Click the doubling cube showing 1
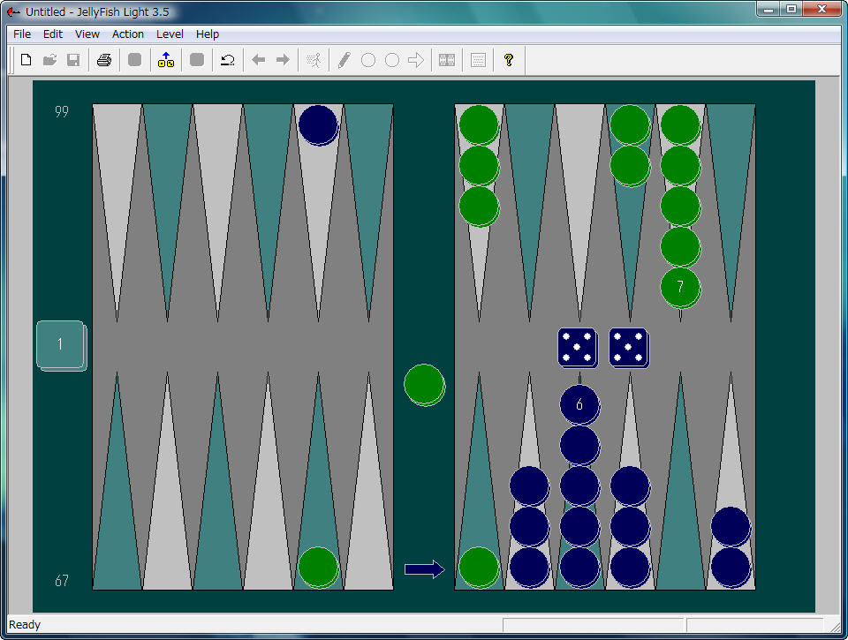The width and height of the screenshot is (848, 640). 61,345
